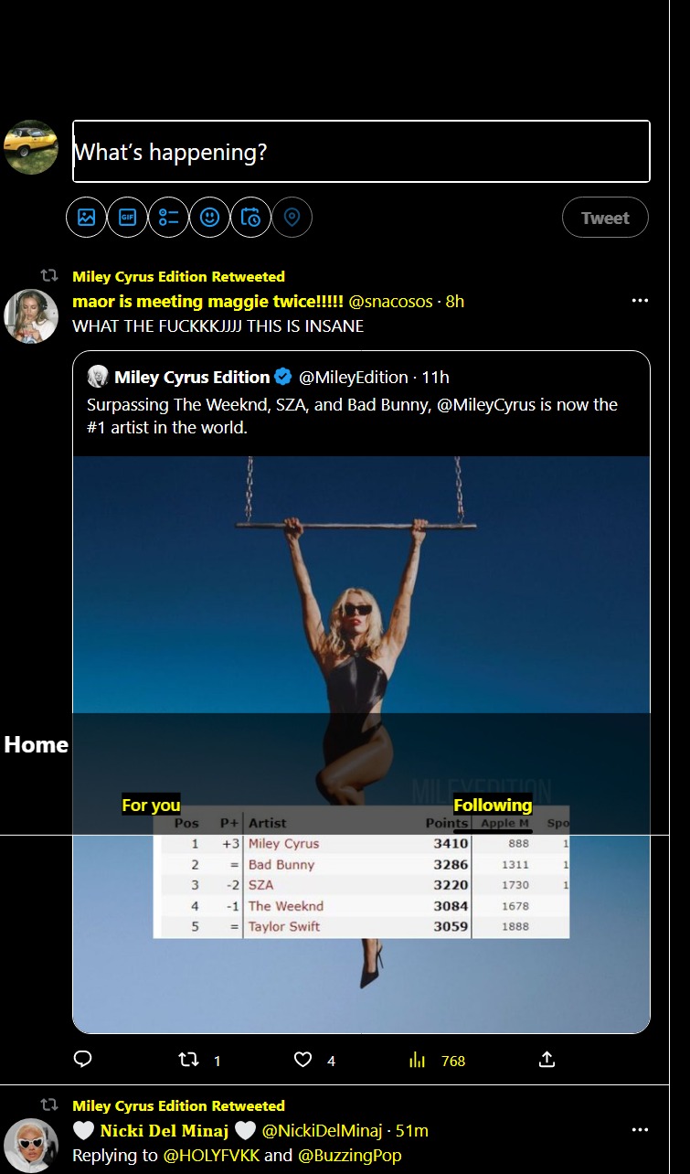Screen dimensions: 690x1174
Task: Open the @BuzzingPop reply mention link
Action: click(349, 1155)
